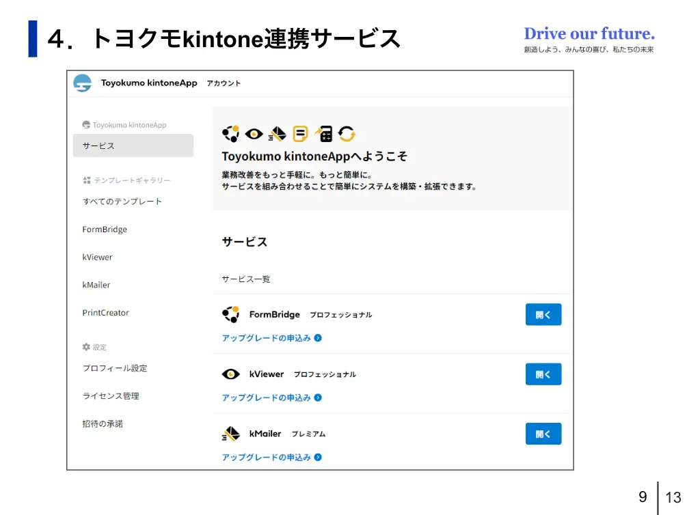Open kMailer with the 開く button
The width and height of the screenshot is (687, 515).
(543, 434)
